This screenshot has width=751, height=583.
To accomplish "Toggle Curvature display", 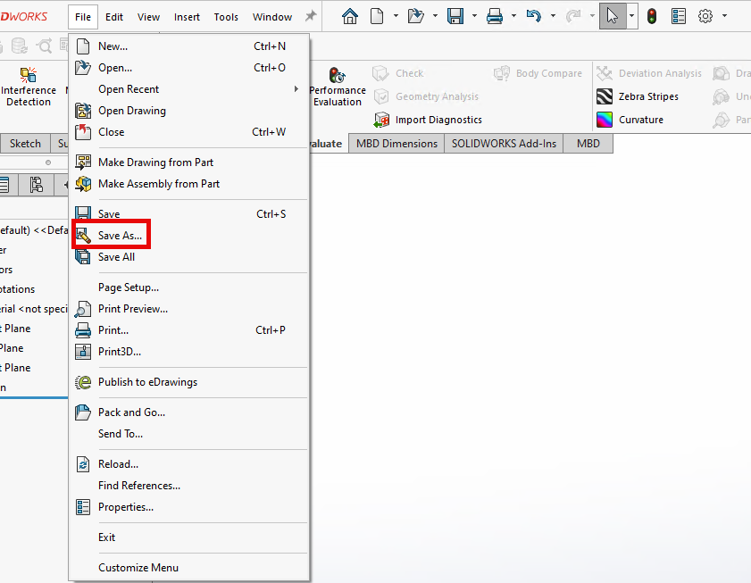I will (x=630, y=120).
